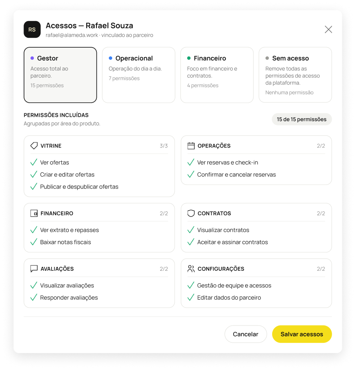356x370 pixels.
Task: Choose the Financeiro role card
Action: (x=217, y=75)
